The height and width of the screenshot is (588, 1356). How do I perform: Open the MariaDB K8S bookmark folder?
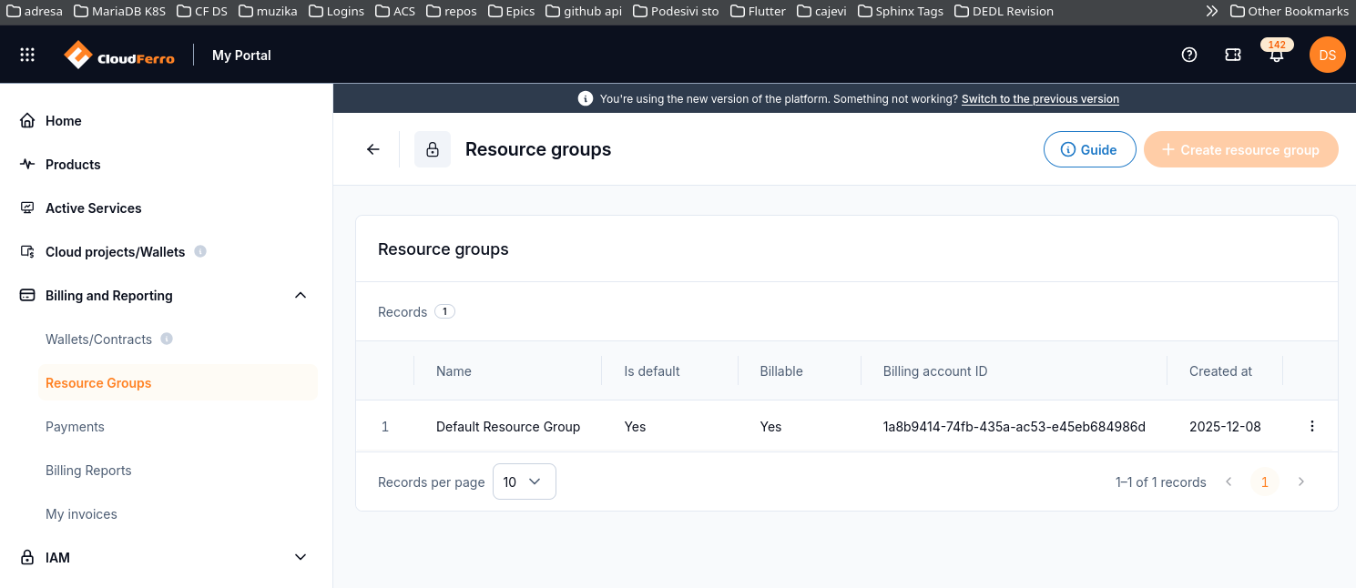119,11
